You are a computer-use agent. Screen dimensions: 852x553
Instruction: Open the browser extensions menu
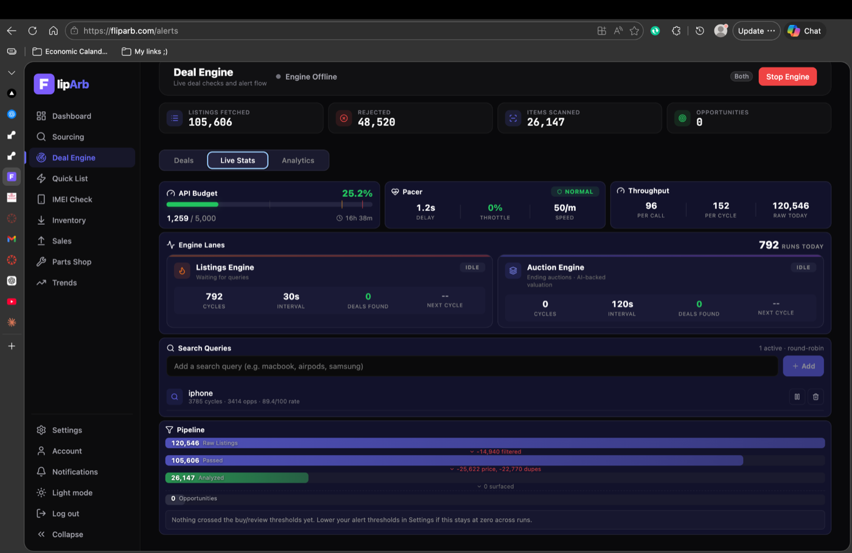(676, 30)
